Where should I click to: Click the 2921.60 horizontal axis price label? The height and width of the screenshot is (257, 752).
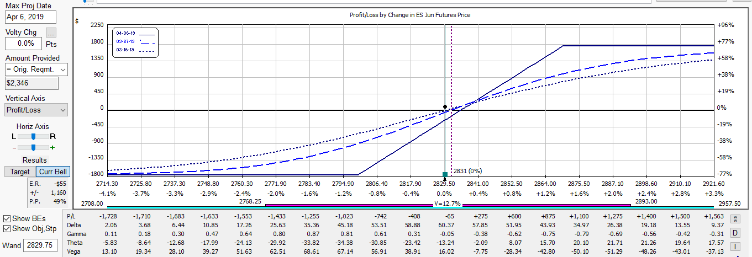(713, 184)
